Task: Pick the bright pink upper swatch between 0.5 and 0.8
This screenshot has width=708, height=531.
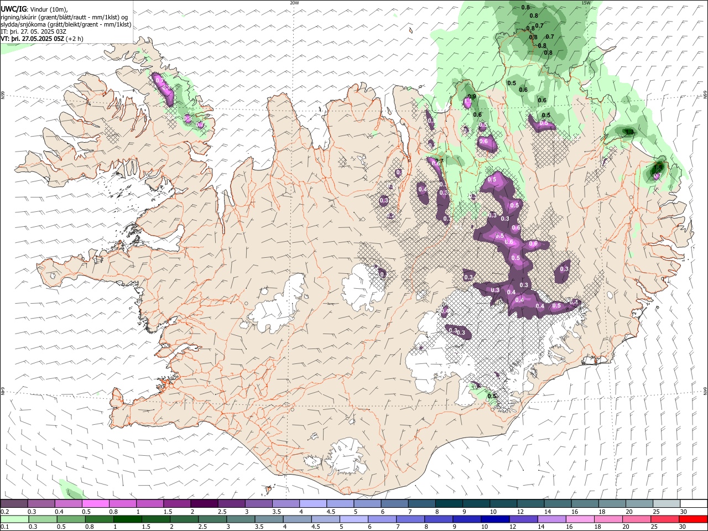Action: pyautogui.click(x=96, y=504)
